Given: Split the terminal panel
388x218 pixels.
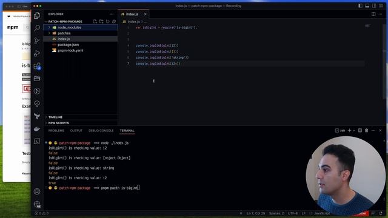Looking at the screenshot, I should [x=360, y=131].
